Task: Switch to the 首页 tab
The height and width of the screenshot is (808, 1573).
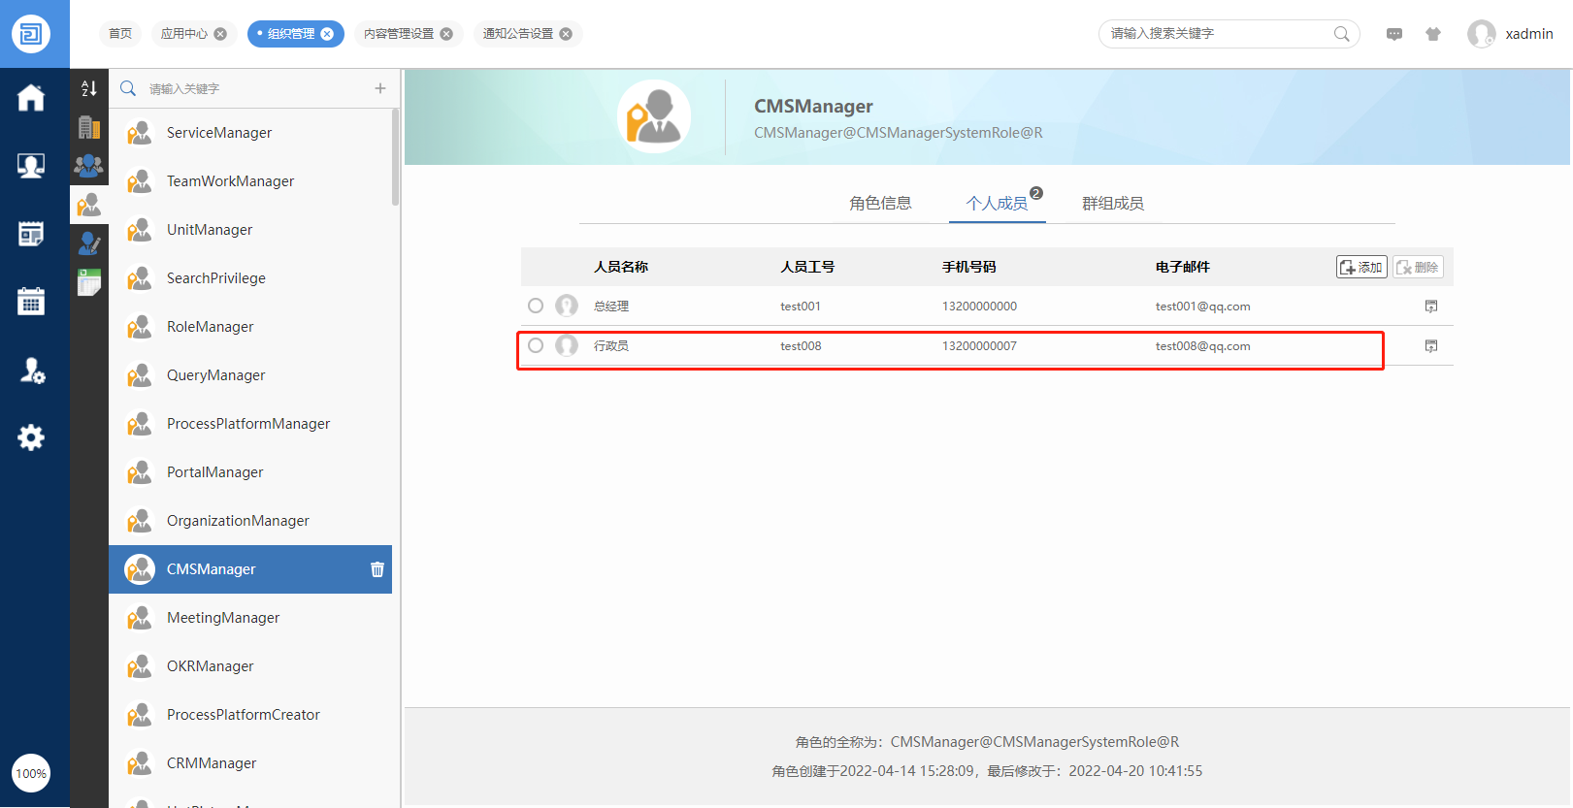Action: [120, 34]
